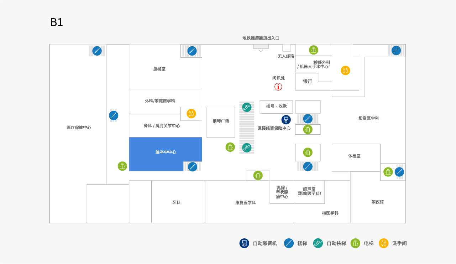456x264 pixels.
Task: Click the elevator icon below 钢琴广场
Action: (230, 147)
